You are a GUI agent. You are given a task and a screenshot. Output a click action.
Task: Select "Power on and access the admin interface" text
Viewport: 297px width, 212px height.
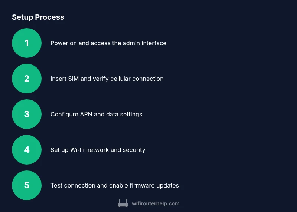click(x=108, y=43)
